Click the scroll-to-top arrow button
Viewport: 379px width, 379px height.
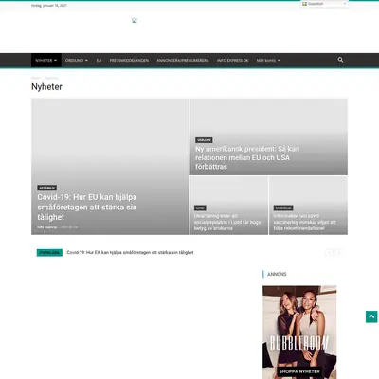pos(371,316)
